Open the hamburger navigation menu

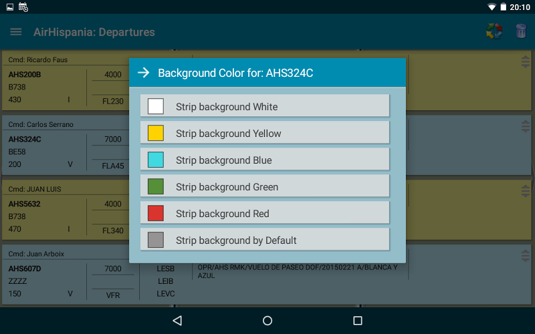[15, 32]
